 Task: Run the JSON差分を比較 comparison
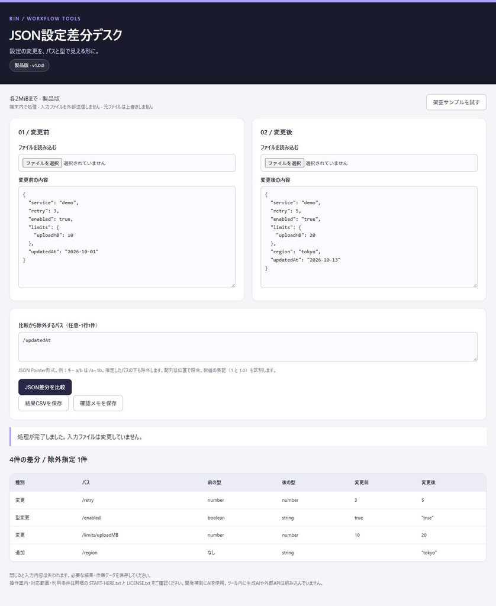pyautogui.click(x=45, y=387)
